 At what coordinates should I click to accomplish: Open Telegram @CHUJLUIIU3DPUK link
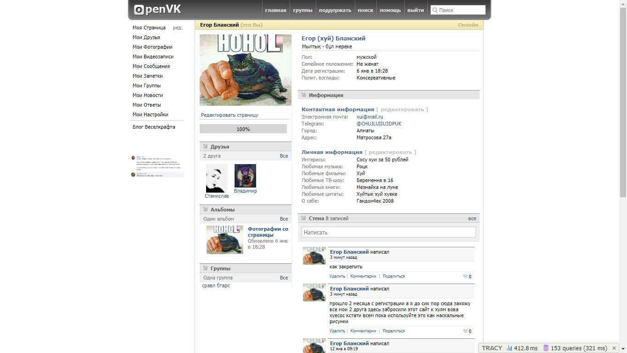[379, 124]
